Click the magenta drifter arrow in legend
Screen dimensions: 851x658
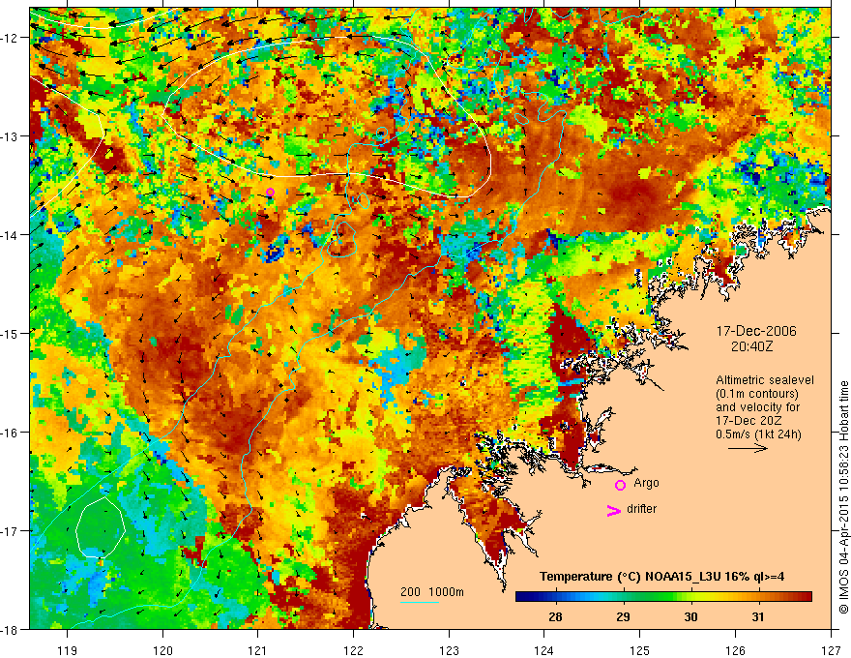click(x=613, y=510)
